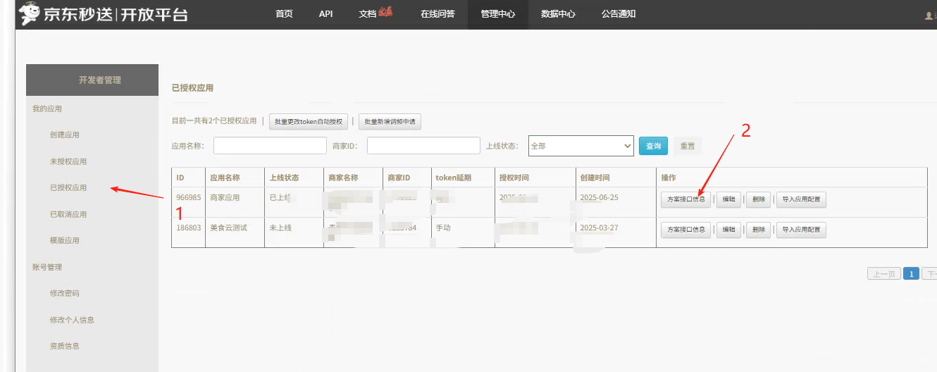Click the 重置 button
937x372 pixels.
[688, 146]
